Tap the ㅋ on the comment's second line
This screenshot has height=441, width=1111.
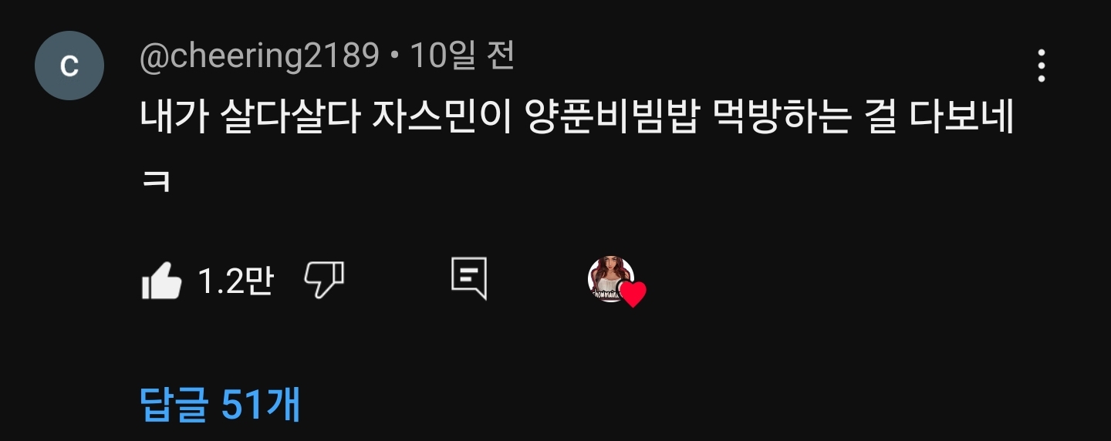(156, 182)
